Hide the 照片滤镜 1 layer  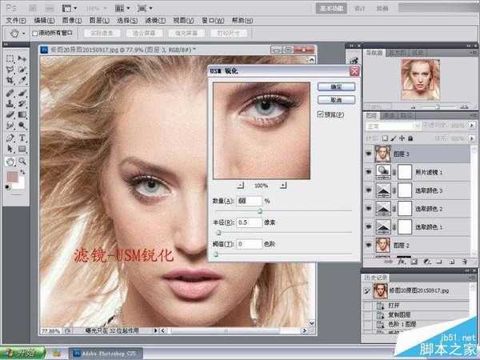[x=369, y=172]
